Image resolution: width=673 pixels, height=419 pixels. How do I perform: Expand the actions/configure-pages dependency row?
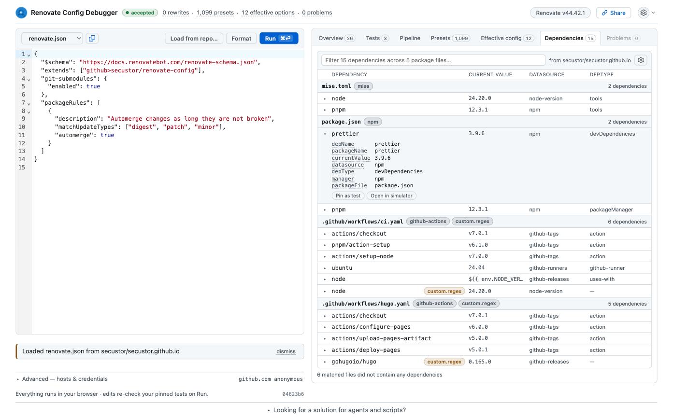click(325, 327)
